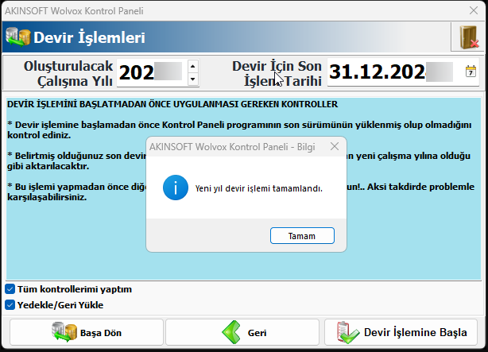Image resolution: width=488 pixels, height=352 pixels.
Task: Open the calendar picker beside the date
Action: click(x=471, y=72)
